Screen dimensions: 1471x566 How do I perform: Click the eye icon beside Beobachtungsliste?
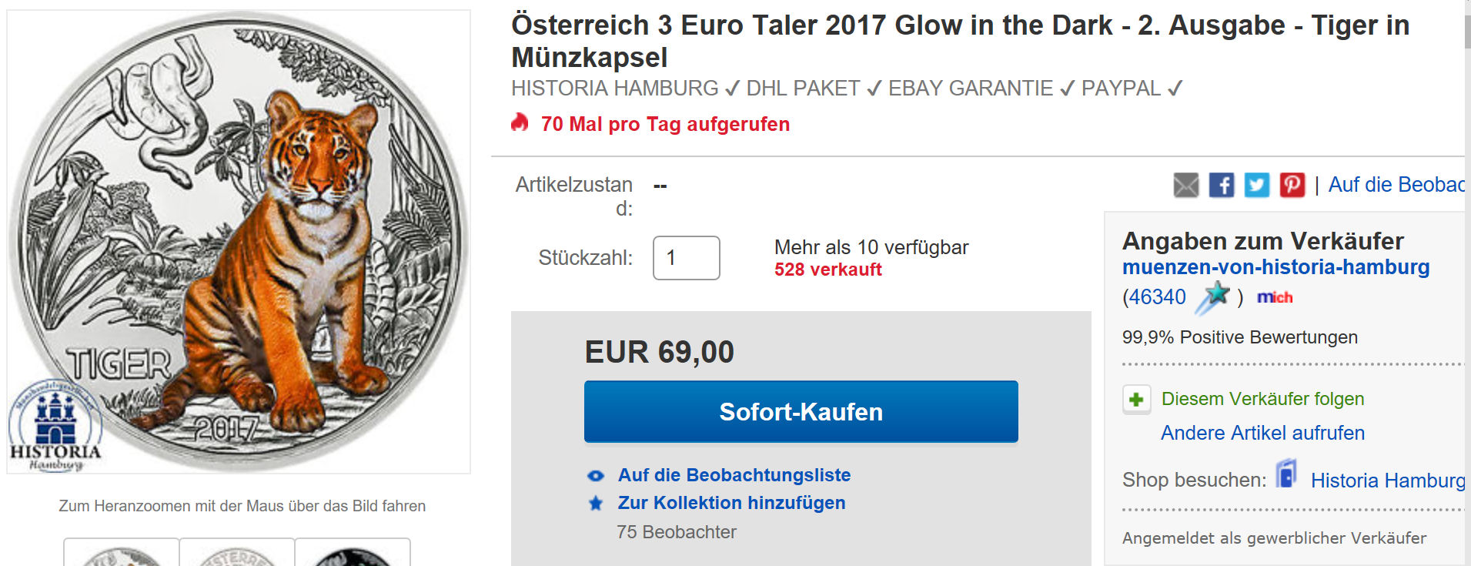pyautogui.click(x=596, y=476)
